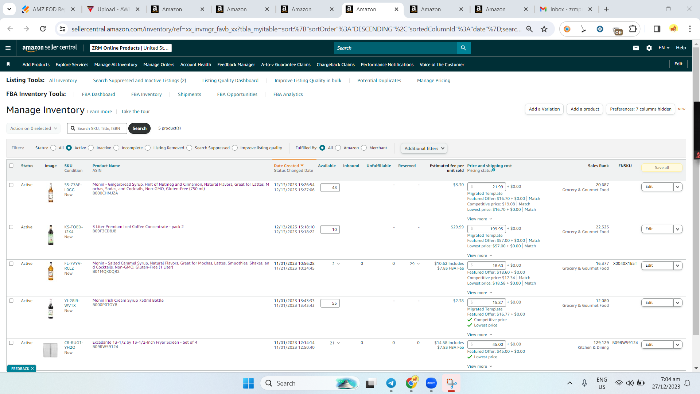This screenshot has height=394, width=700.
Task: View site information for sellercentral
Action: 62,29
